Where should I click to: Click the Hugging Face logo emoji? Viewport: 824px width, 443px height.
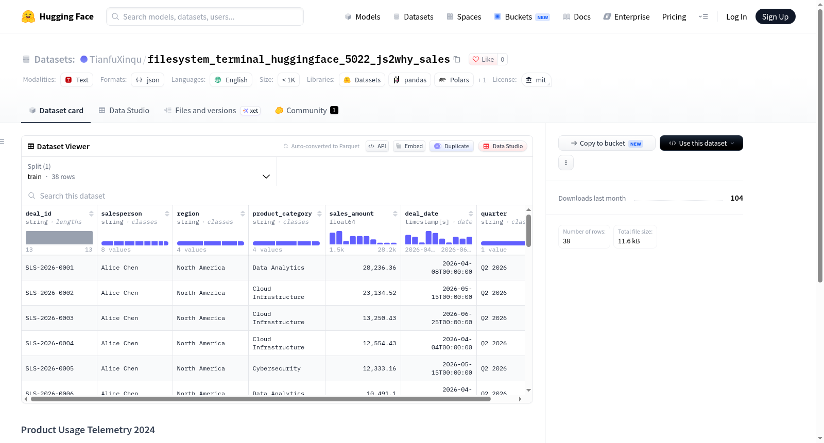pos(28,16)
